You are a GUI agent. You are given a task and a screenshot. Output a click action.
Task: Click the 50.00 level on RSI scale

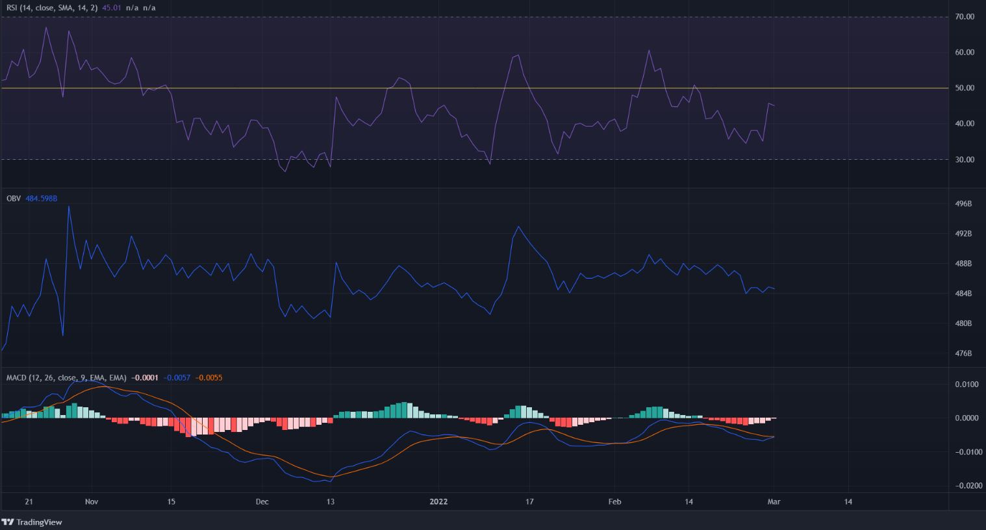click(x=966, y=87)
